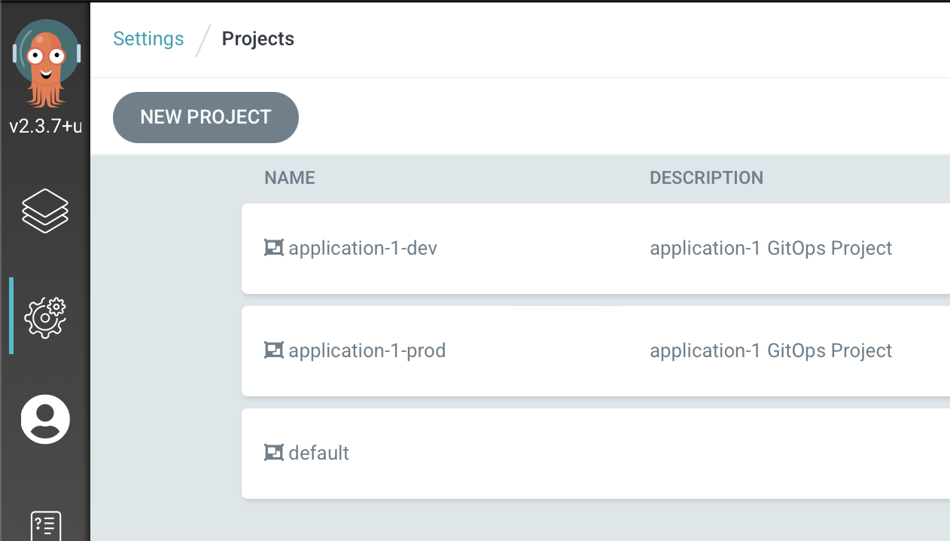Image resolution: width=950 pixels, height=541 pixels.
Task: Open the application-1-prod project name
Action: [x=367, y=350]
